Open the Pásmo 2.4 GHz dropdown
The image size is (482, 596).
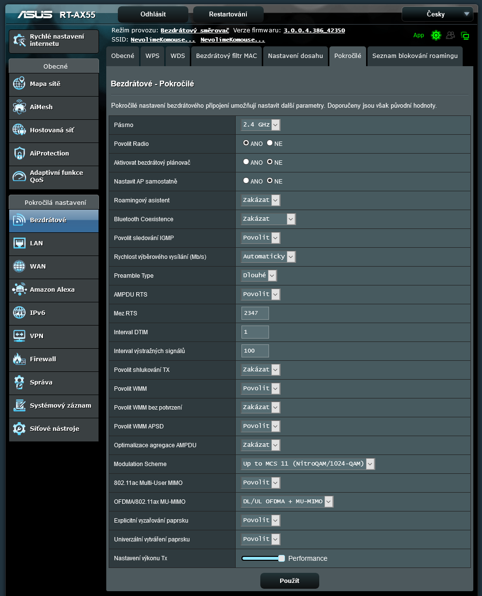point(260,125)
